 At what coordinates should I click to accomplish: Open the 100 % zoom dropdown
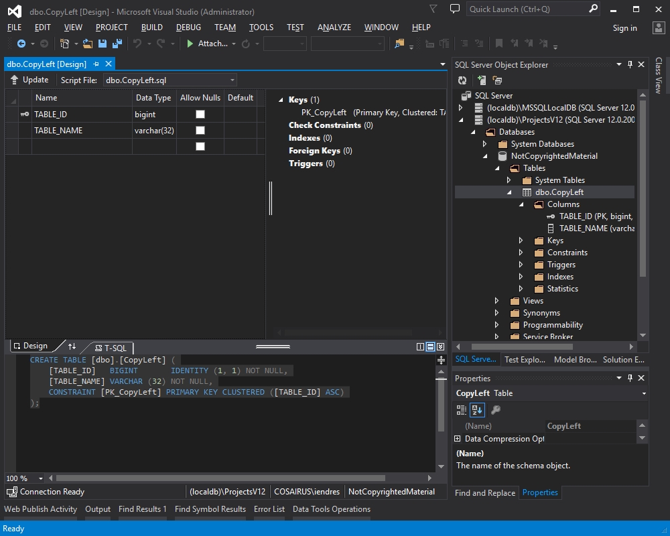click(41, 478)
